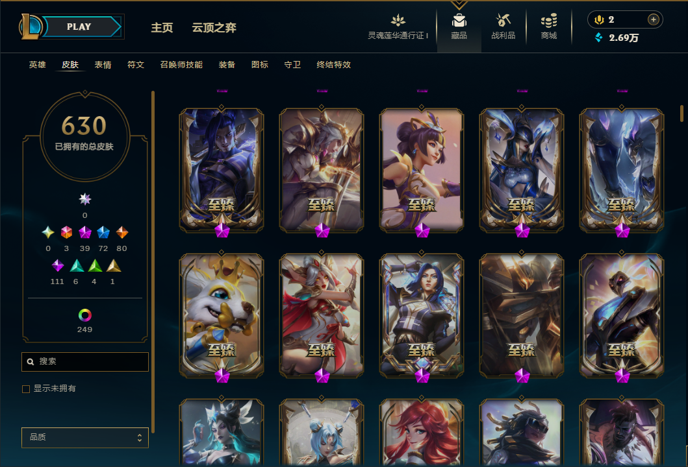Enable the 显示未拥有 checkbox
The width and height of the screenshot is (688, 467).
[x=26, y=389]
